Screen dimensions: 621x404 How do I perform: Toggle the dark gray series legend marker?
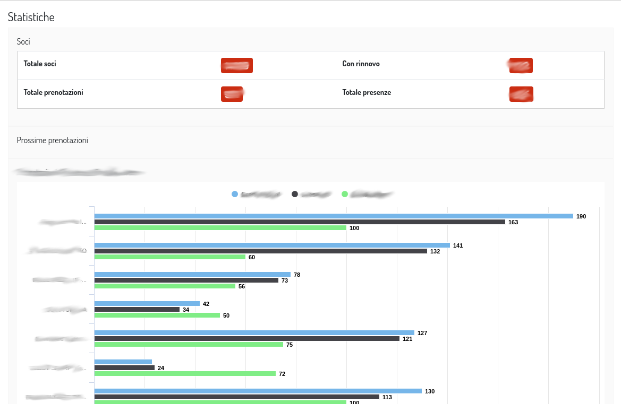click(x=295, y=194)
